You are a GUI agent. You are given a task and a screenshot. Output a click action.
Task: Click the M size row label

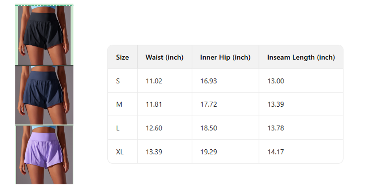119,104
